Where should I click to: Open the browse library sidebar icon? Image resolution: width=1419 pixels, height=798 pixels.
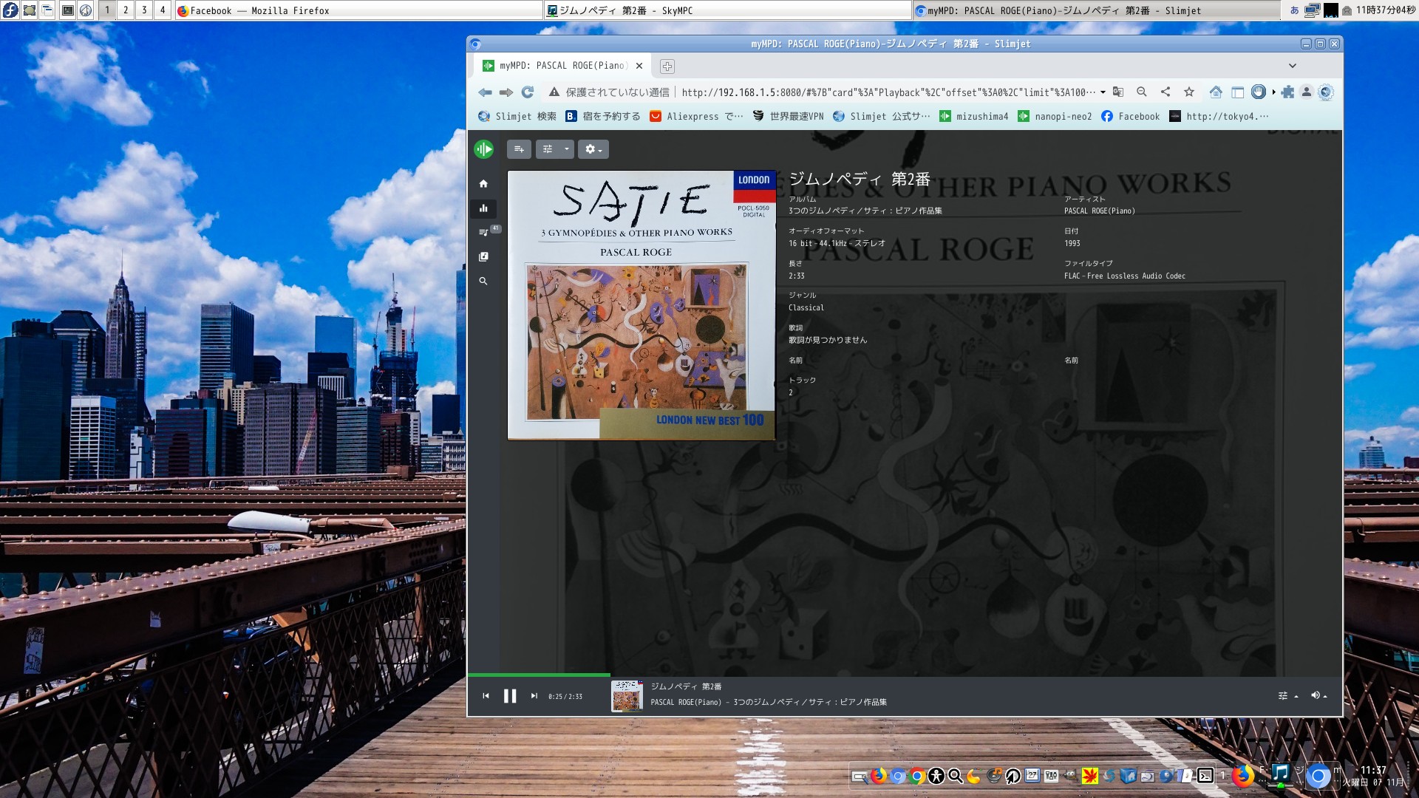coord(483,257)
